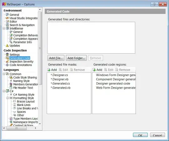Select Web Form Designer generated region

click(x=116, y=88)
